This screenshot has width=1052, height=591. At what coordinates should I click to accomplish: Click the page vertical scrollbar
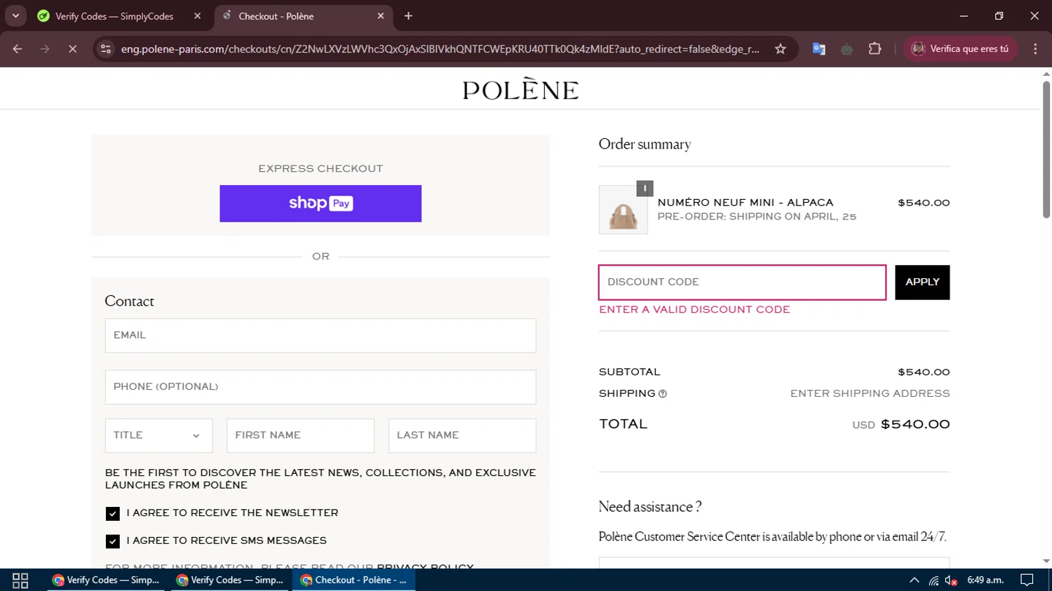click(x=1046, y=149)
